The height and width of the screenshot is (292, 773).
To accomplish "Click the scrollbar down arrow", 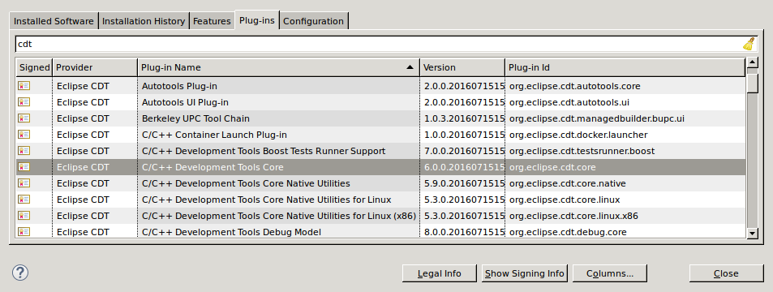I will [x=752, y=234].
